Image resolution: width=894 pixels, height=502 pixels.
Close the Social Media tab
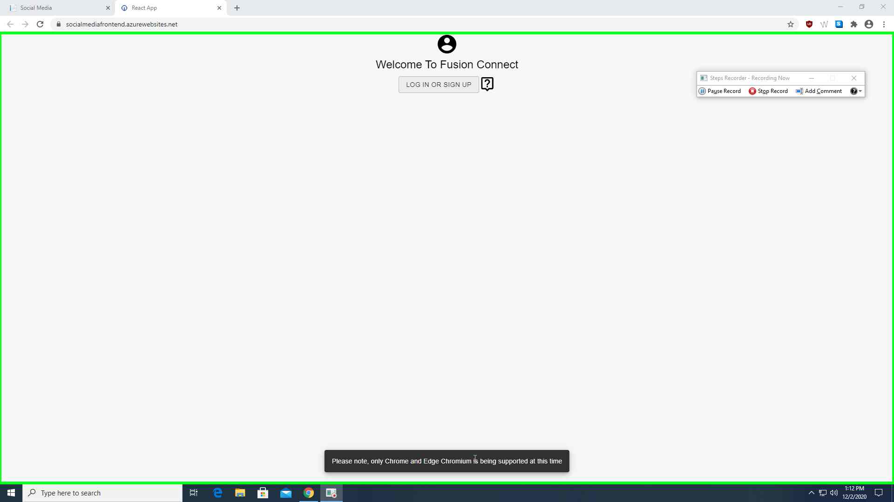(x=108, y=8)
